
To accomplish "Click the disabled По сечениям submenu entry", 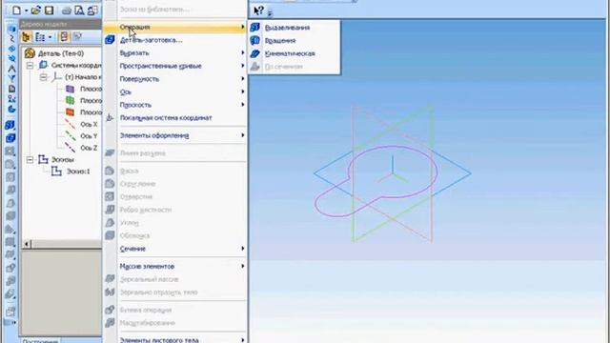I will tap(295, 67).
